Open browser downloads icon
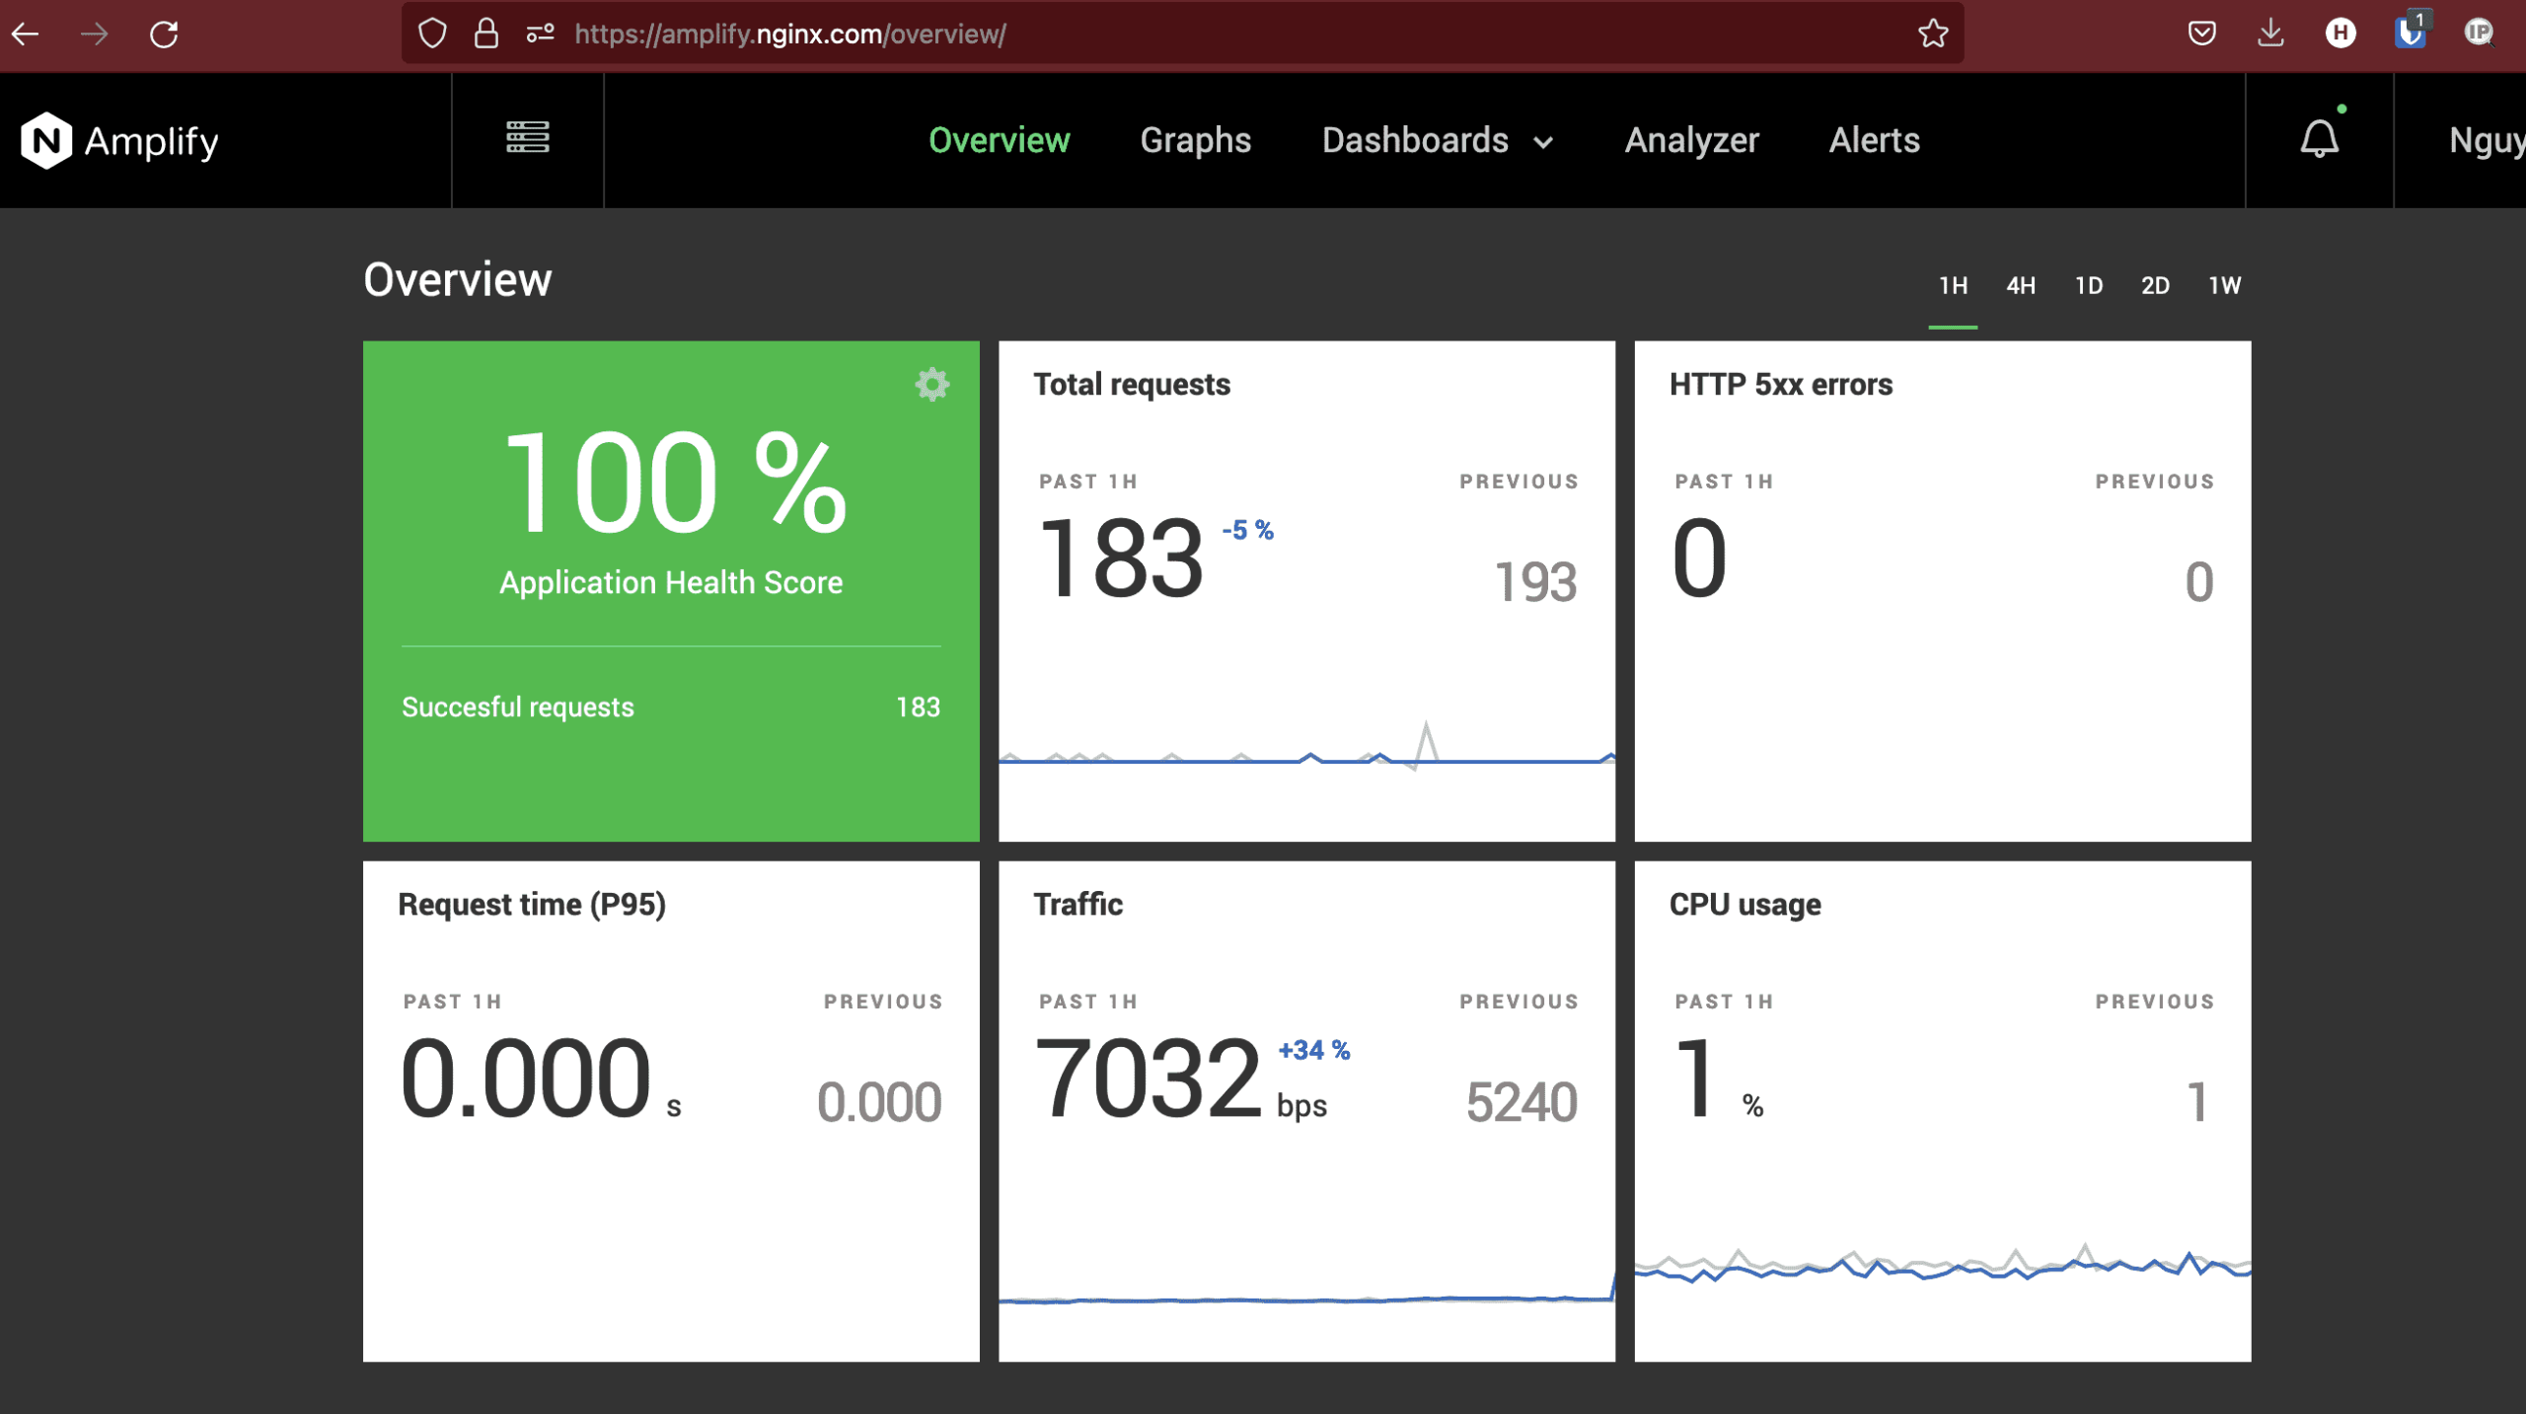The image size is (2526, 1414). click(2270, 35)
